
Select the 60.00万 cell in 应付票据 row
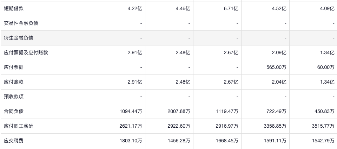point(326,68)
